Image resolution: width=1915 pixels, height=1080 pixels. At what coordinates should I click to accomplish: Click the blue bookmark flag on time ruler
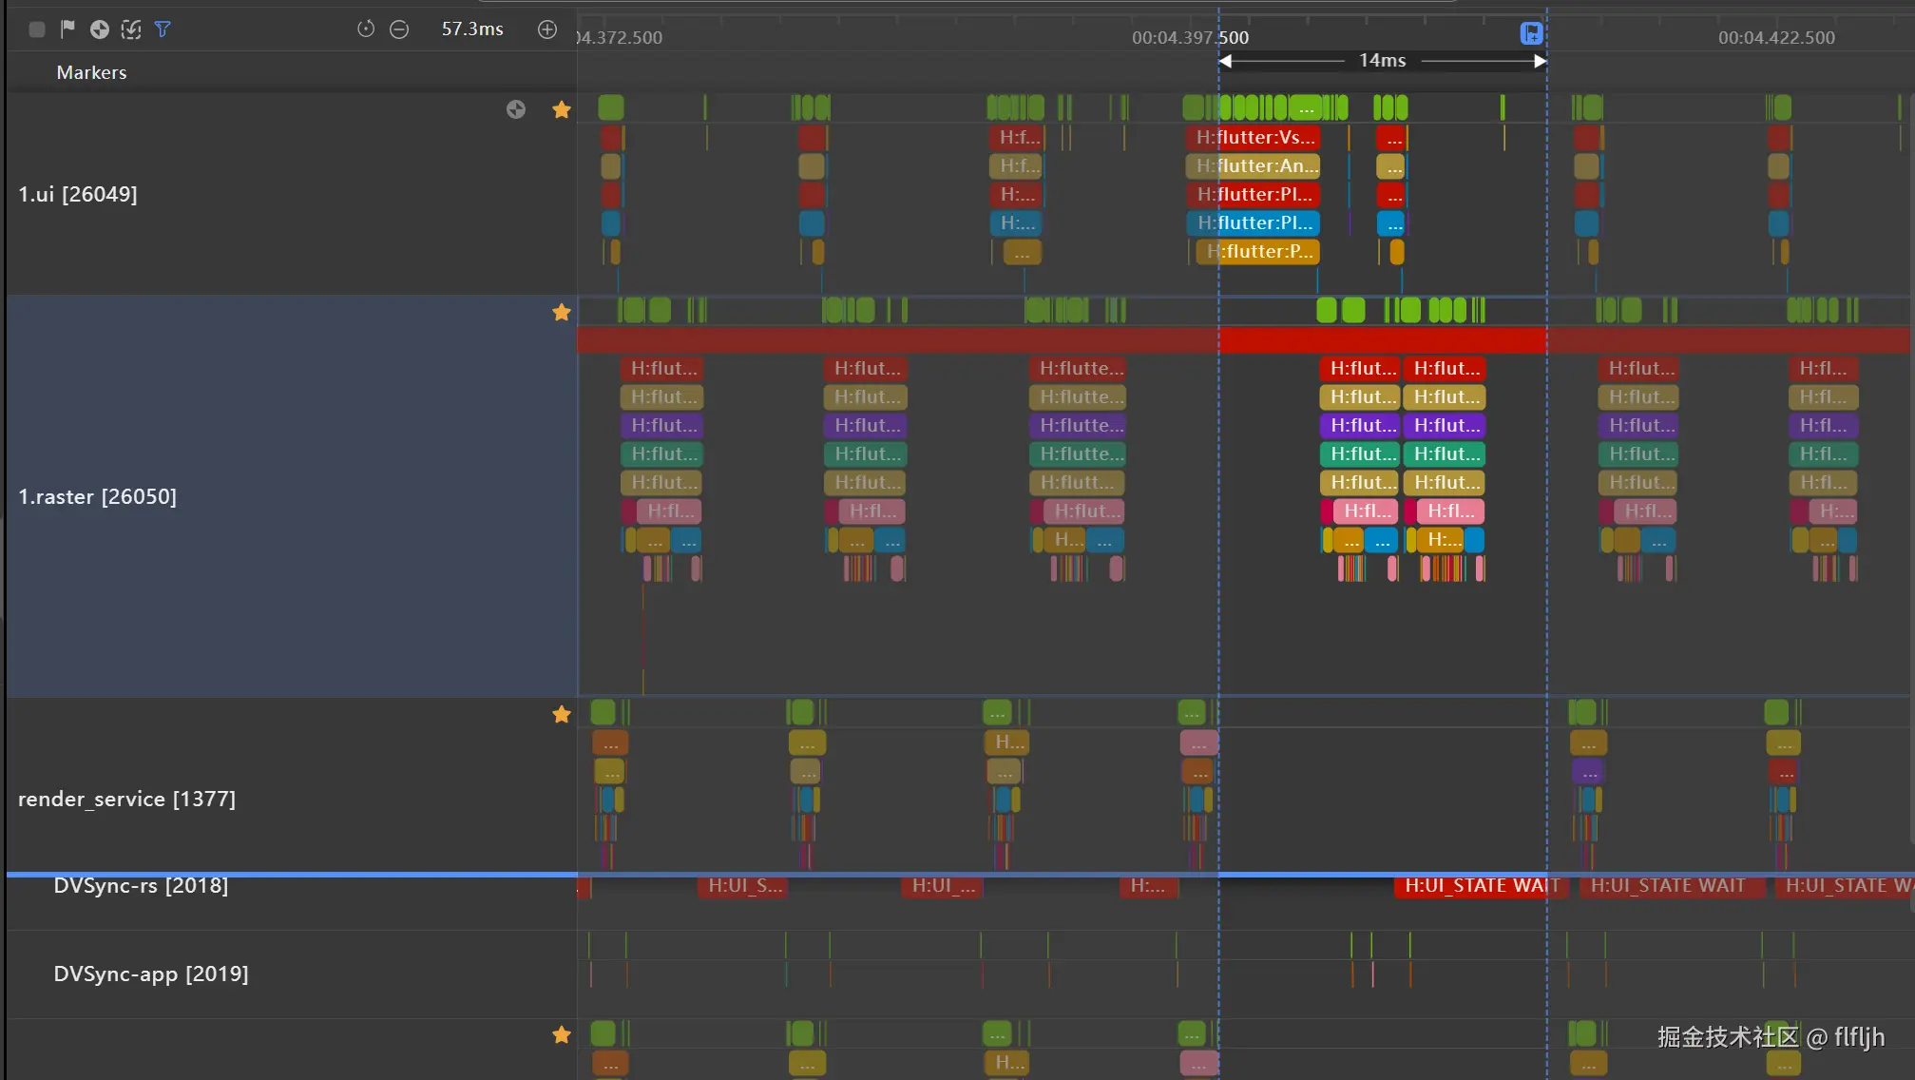pyautogui.click(x=1531, y=33)
